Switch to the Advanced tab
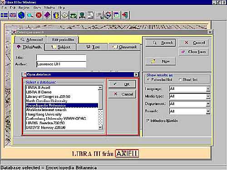 tap(31, 39)
